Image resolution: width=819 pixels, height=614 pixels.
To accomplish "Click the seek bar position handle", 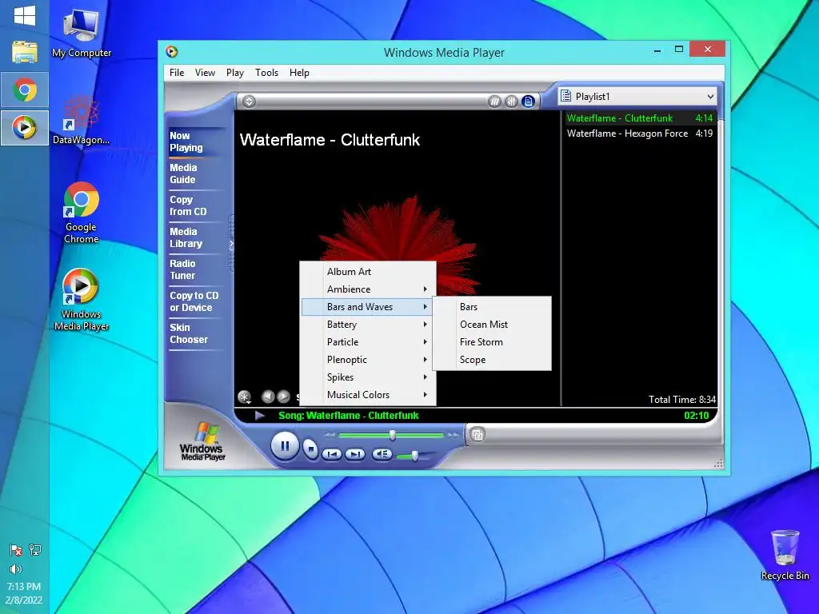I will [x=392, y=435].
